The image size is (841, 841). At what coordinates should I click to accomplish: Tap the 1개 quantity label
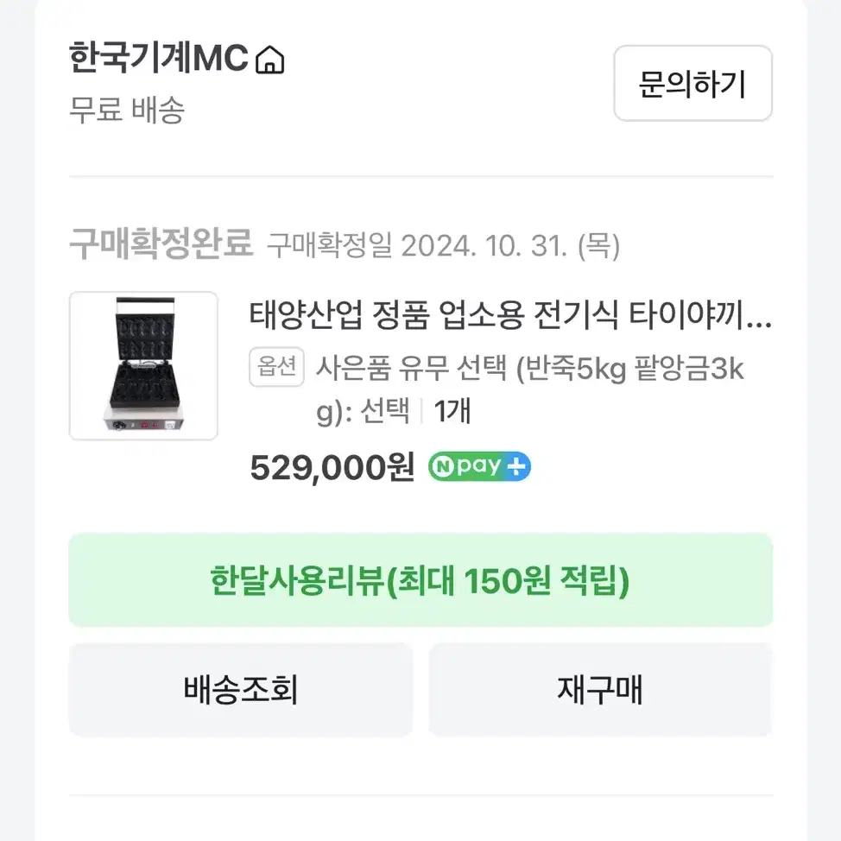pos(452,411)
